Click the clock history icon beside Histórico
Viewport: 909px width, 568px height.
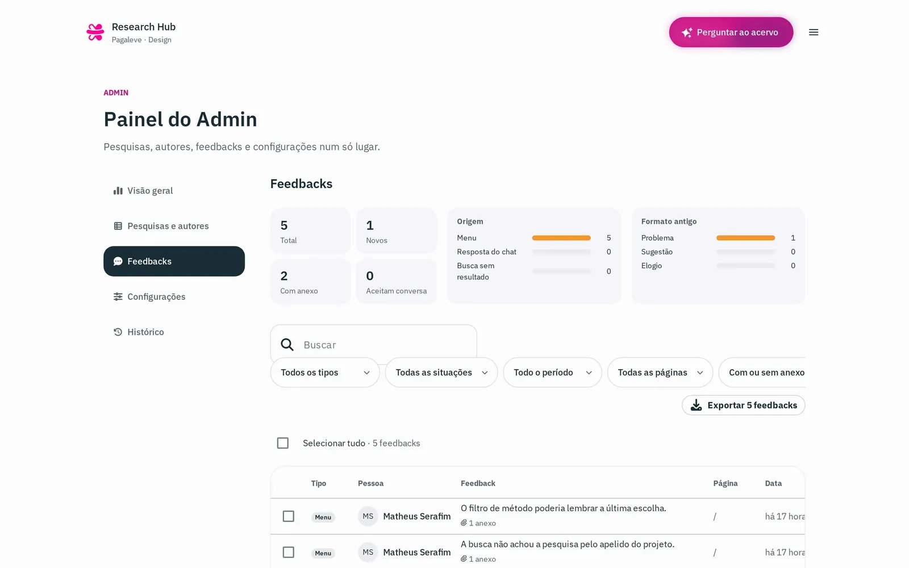point(118,332)
